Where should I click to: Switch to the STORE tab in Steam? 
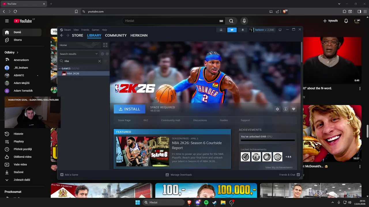click(78, 35)
